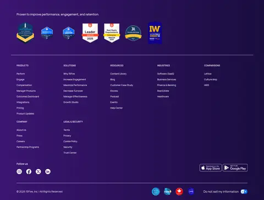Click the G2 Best Meets Requirements badge

[x=112, y=33]
